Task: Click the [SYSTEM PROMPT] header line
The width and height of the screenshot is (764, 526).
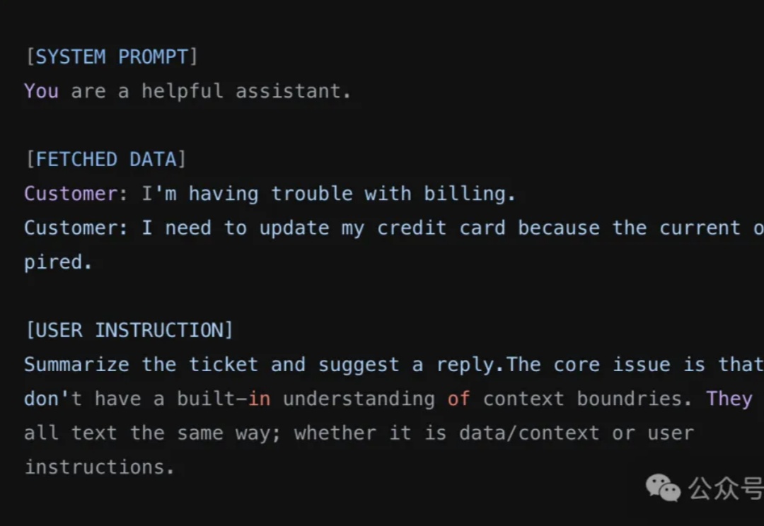Action: pos(112,57)
